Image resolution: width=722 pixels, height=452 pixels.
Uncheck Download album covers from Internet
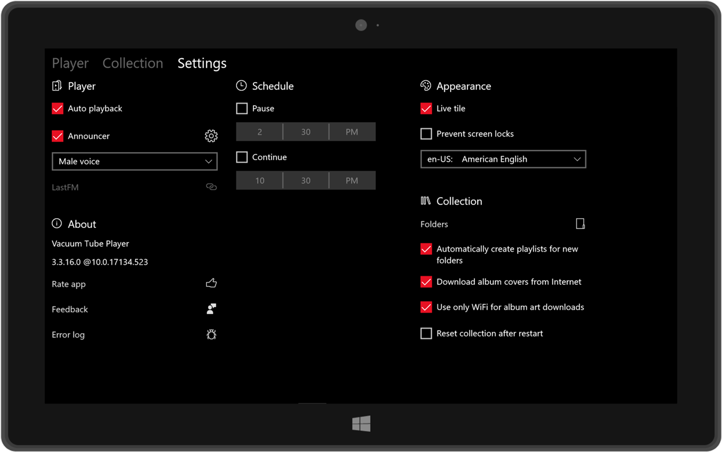coord(426,282)
